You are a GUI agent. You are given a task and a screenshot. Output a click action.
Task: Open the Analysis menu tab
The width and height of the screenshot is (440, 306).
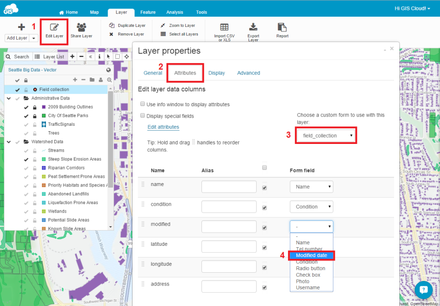175,12
